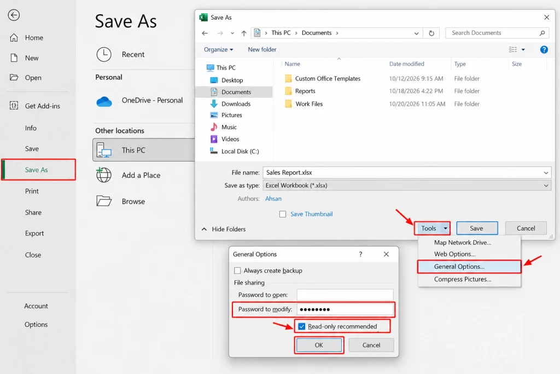Open Account settings

36,306
